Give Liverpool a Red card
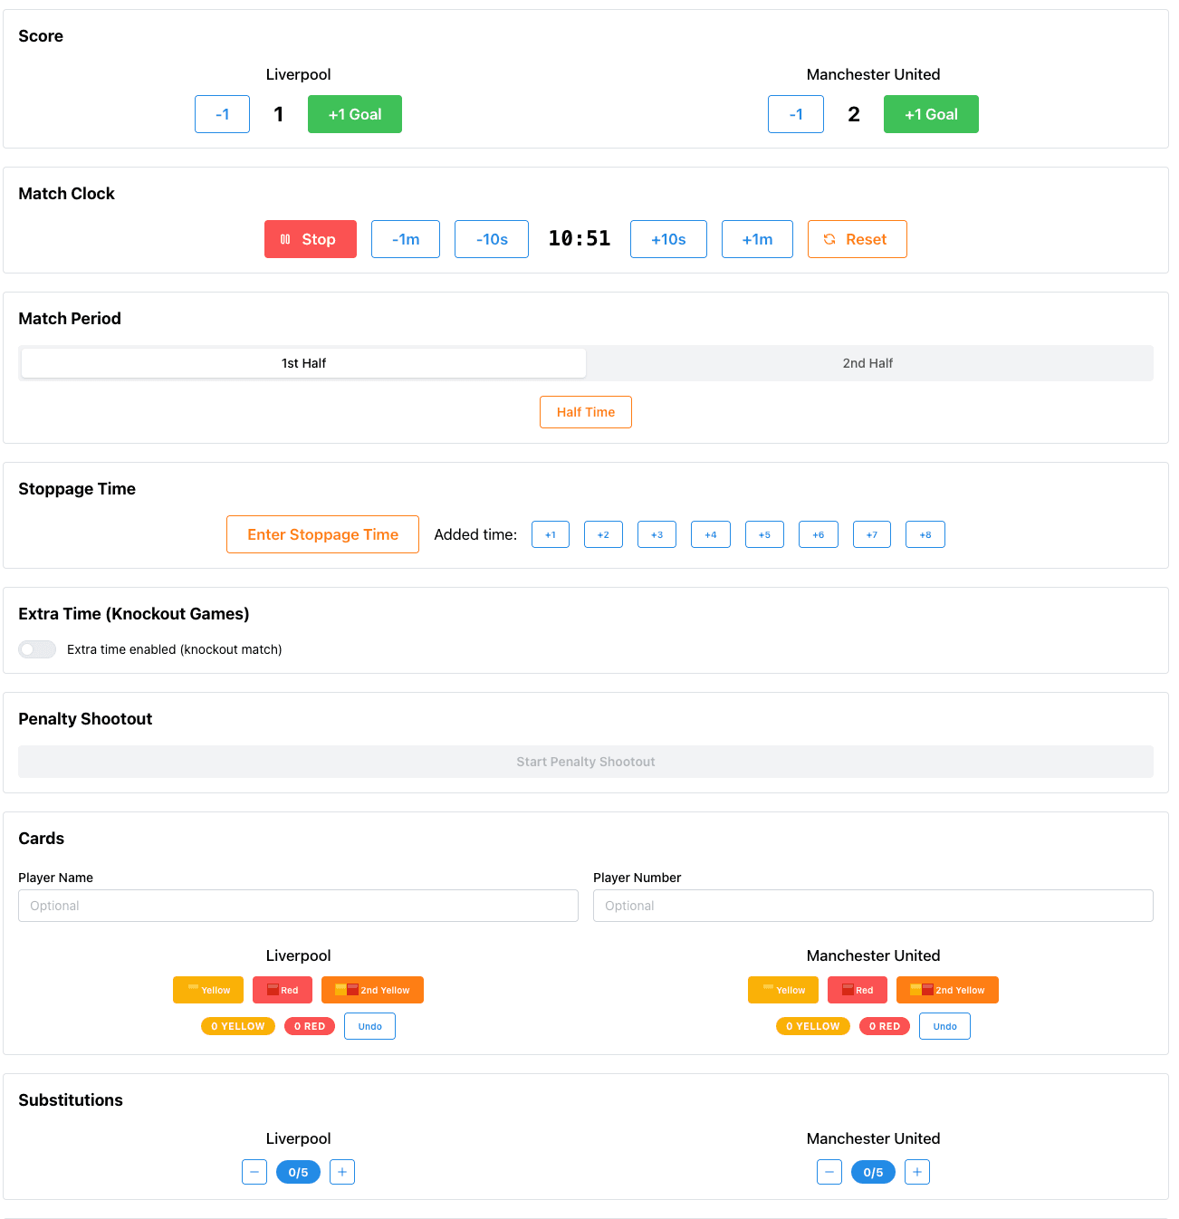Screen dimensions: 1179x1219 [282, 990]
